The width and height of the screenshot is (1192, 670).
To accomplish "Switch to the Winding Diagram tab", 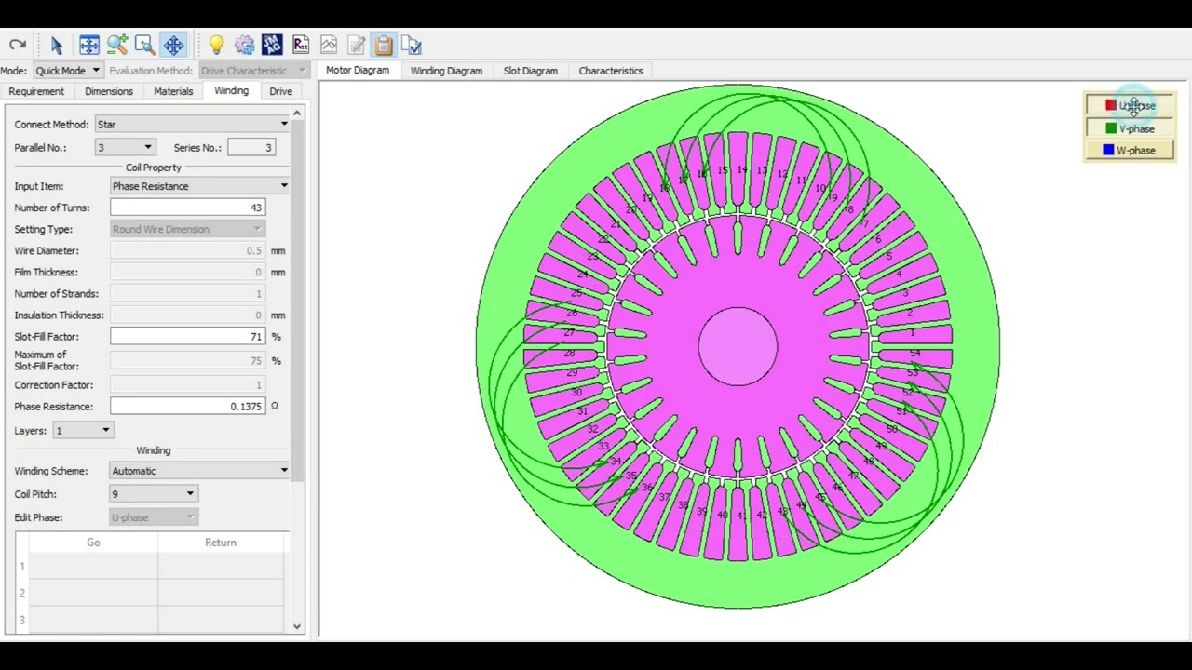I will 446,71.
